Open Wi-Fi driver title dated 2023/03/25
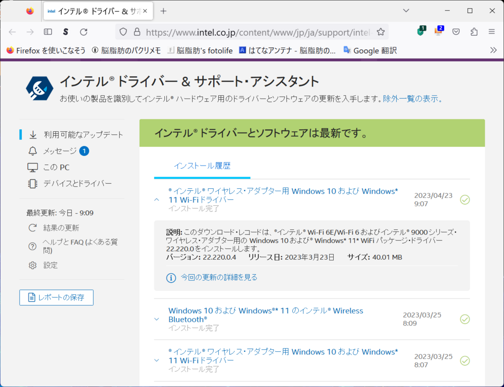The height and width of the screenshot is (387, 504). pos(283,356)
